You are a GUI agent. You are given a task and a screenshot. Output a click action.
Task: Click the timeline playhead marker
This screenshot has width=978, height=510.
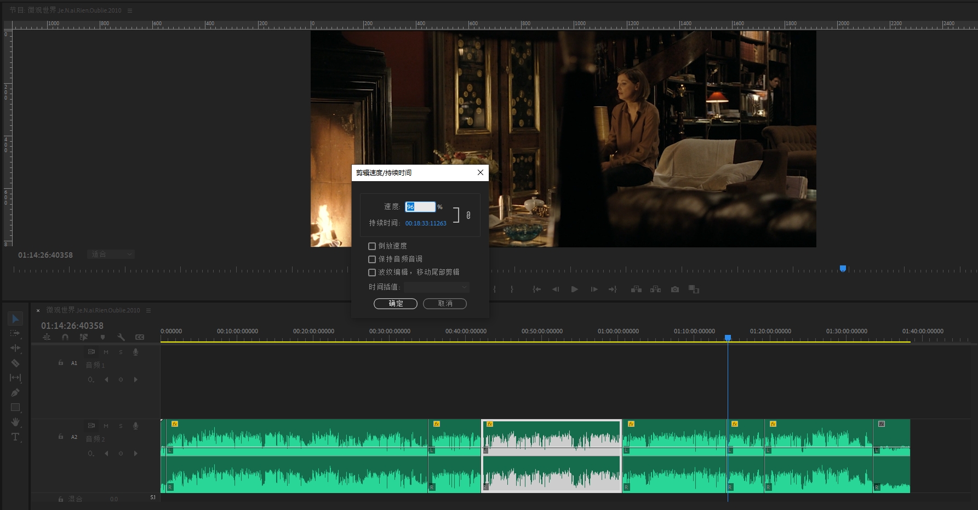point(728,338)
